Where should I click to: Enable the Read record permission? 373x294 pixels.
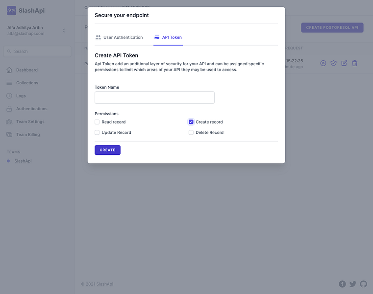click(97, 122)
